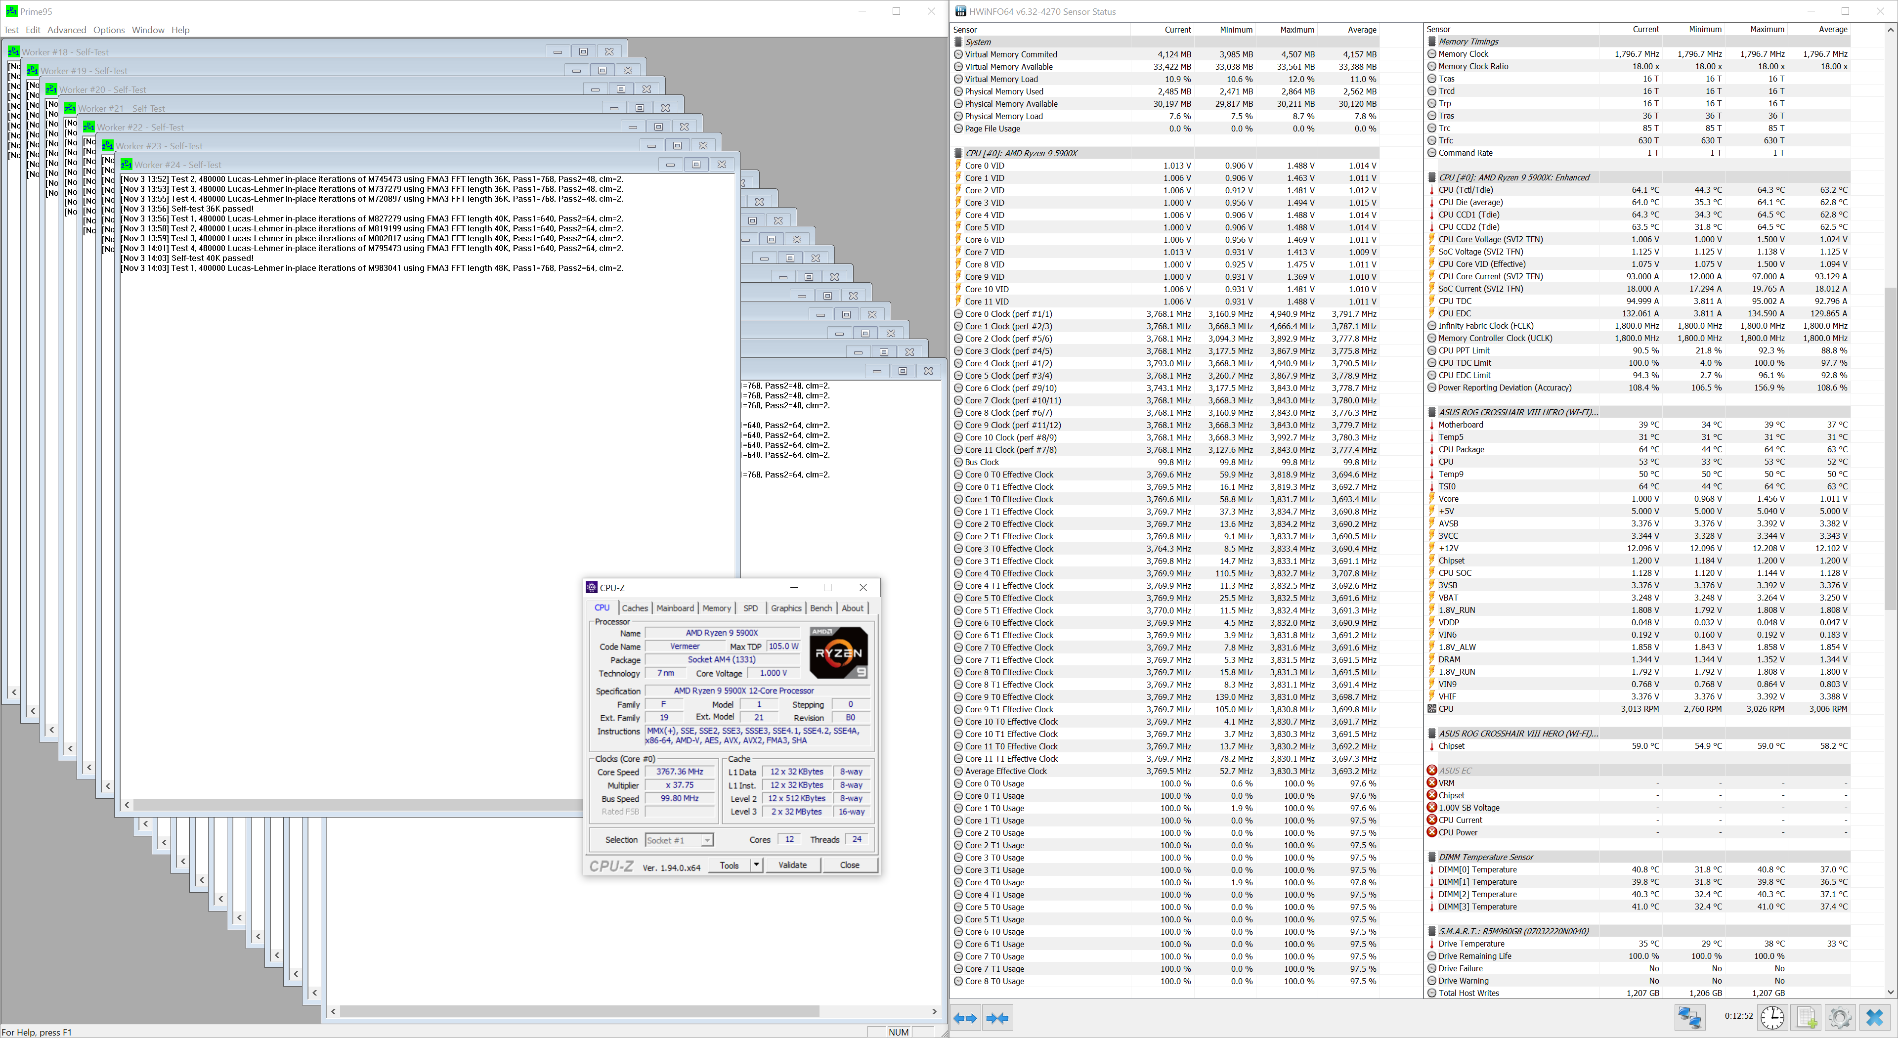Click the expand columns arrows icon
Screen dimensions: 1898x1038
click(965, 1018)
